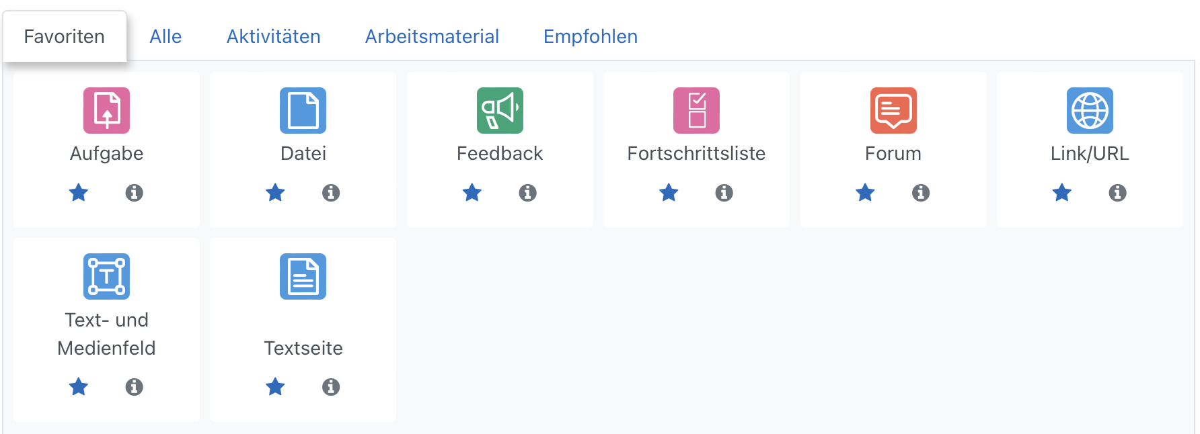Toggle the favorite star for Feedback
1200x434 pixels.
pyautogui.click(x=472, y=193)
